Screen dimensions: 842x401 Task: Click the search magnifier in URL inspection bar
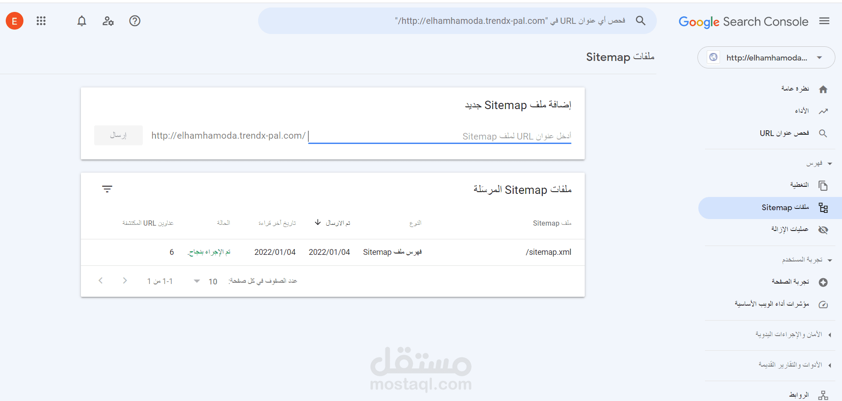click(640, 20)
